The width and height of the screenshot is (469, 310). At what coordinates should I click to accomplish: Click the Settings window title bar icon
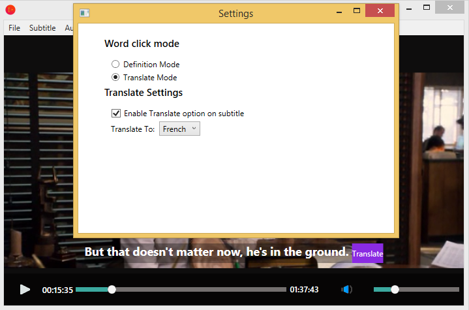click(84, 12)
